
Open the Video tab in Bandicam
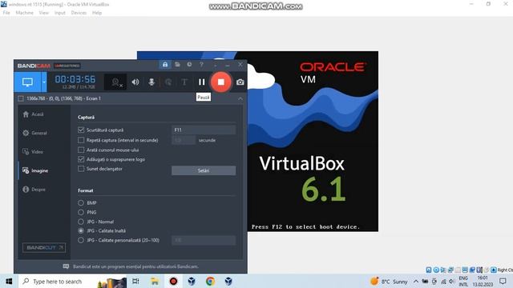tap(33, 152)
